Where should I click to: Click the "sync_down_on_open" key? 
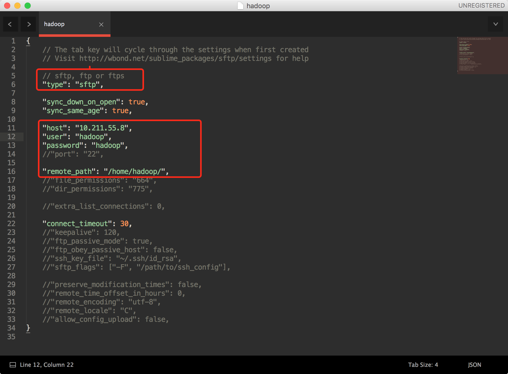coord(81,102)
